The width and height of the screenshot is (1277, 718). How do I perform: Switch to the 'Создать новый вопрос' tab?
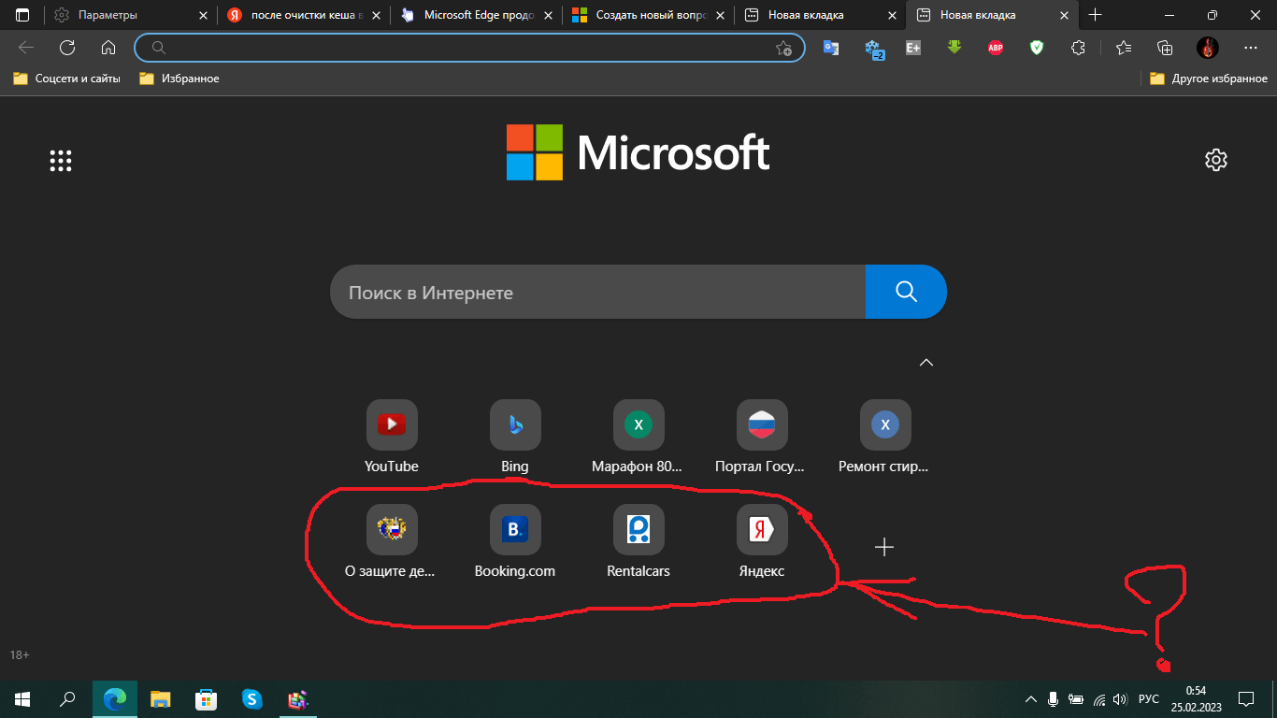pos(649,15)
